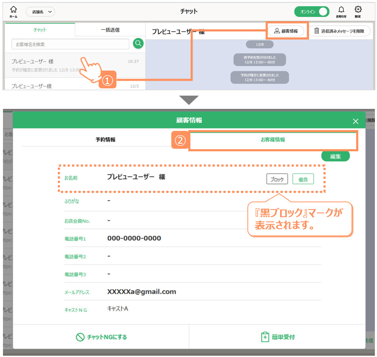Expand the 店舗名 store dropdown
This screenshot has height=357, width=377.
pyautogui.click(x=40, y=12)
